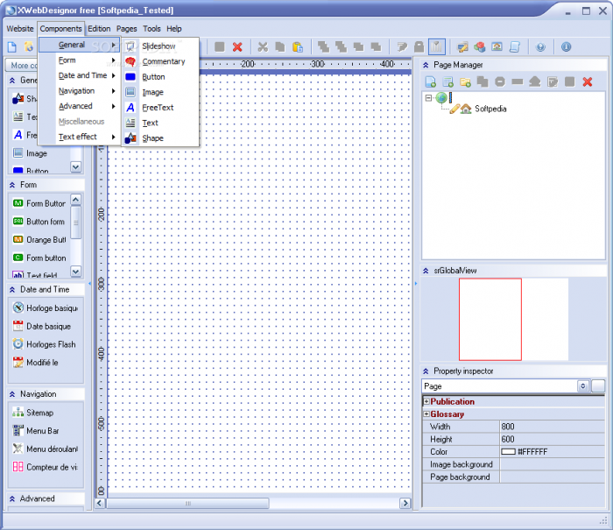The image size is (613, 530).
Task: Collapse the website root tree node
Action: (x=428, y=97)
